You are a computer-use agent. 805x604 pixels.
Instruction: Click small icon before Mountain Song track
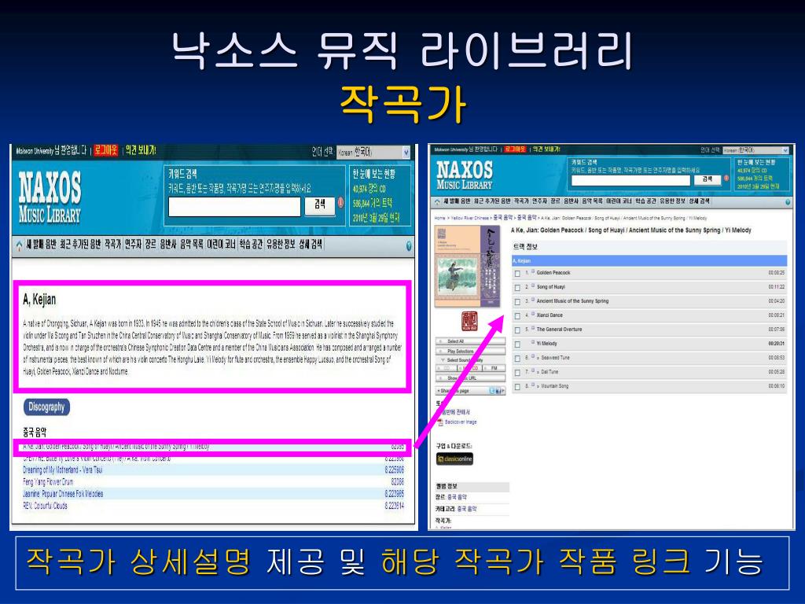[x=533, y=385]
